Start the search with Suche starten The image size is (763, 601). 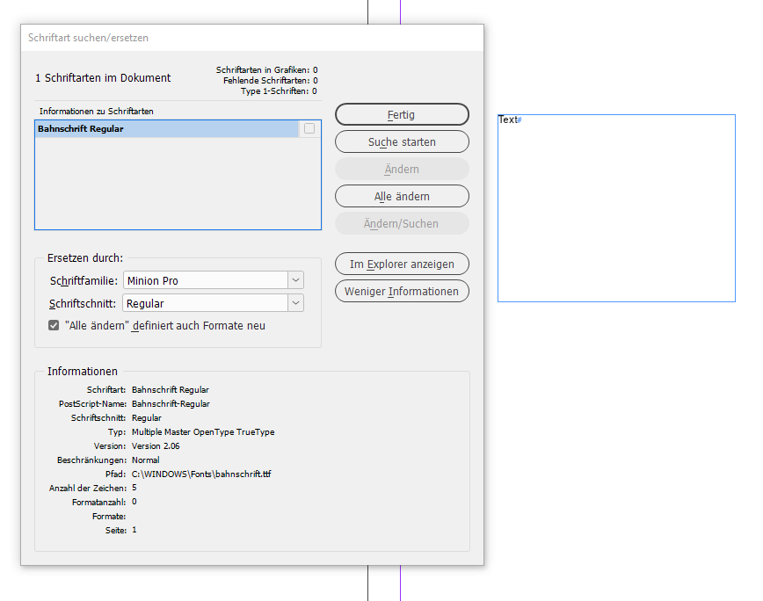pyautogui.click(x=402, y=142)
